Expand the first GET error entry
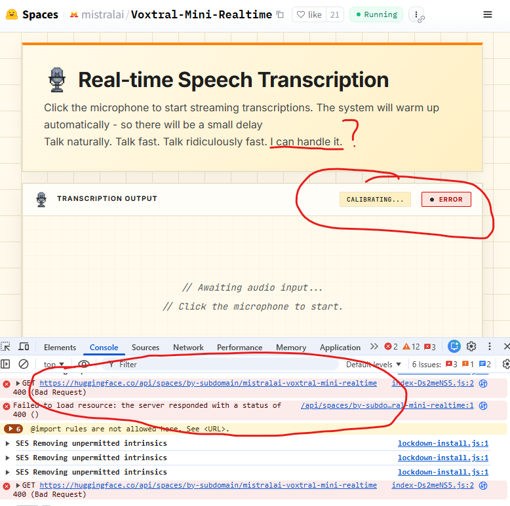Screen dimensions: 510x506 18,383
